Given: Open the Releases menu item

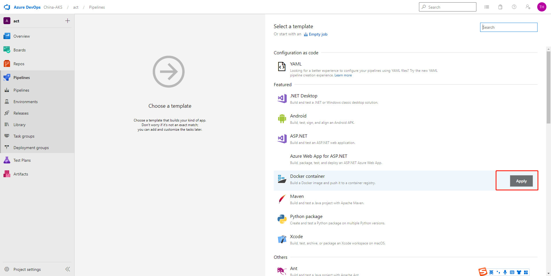Looking at the screenshot, I should [x=37, y=113].
